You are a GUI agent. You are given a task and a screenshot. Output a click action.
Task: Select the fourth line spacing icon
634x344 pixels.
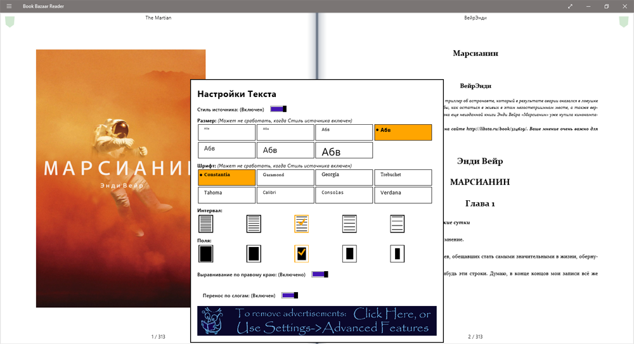coord(349,224)
